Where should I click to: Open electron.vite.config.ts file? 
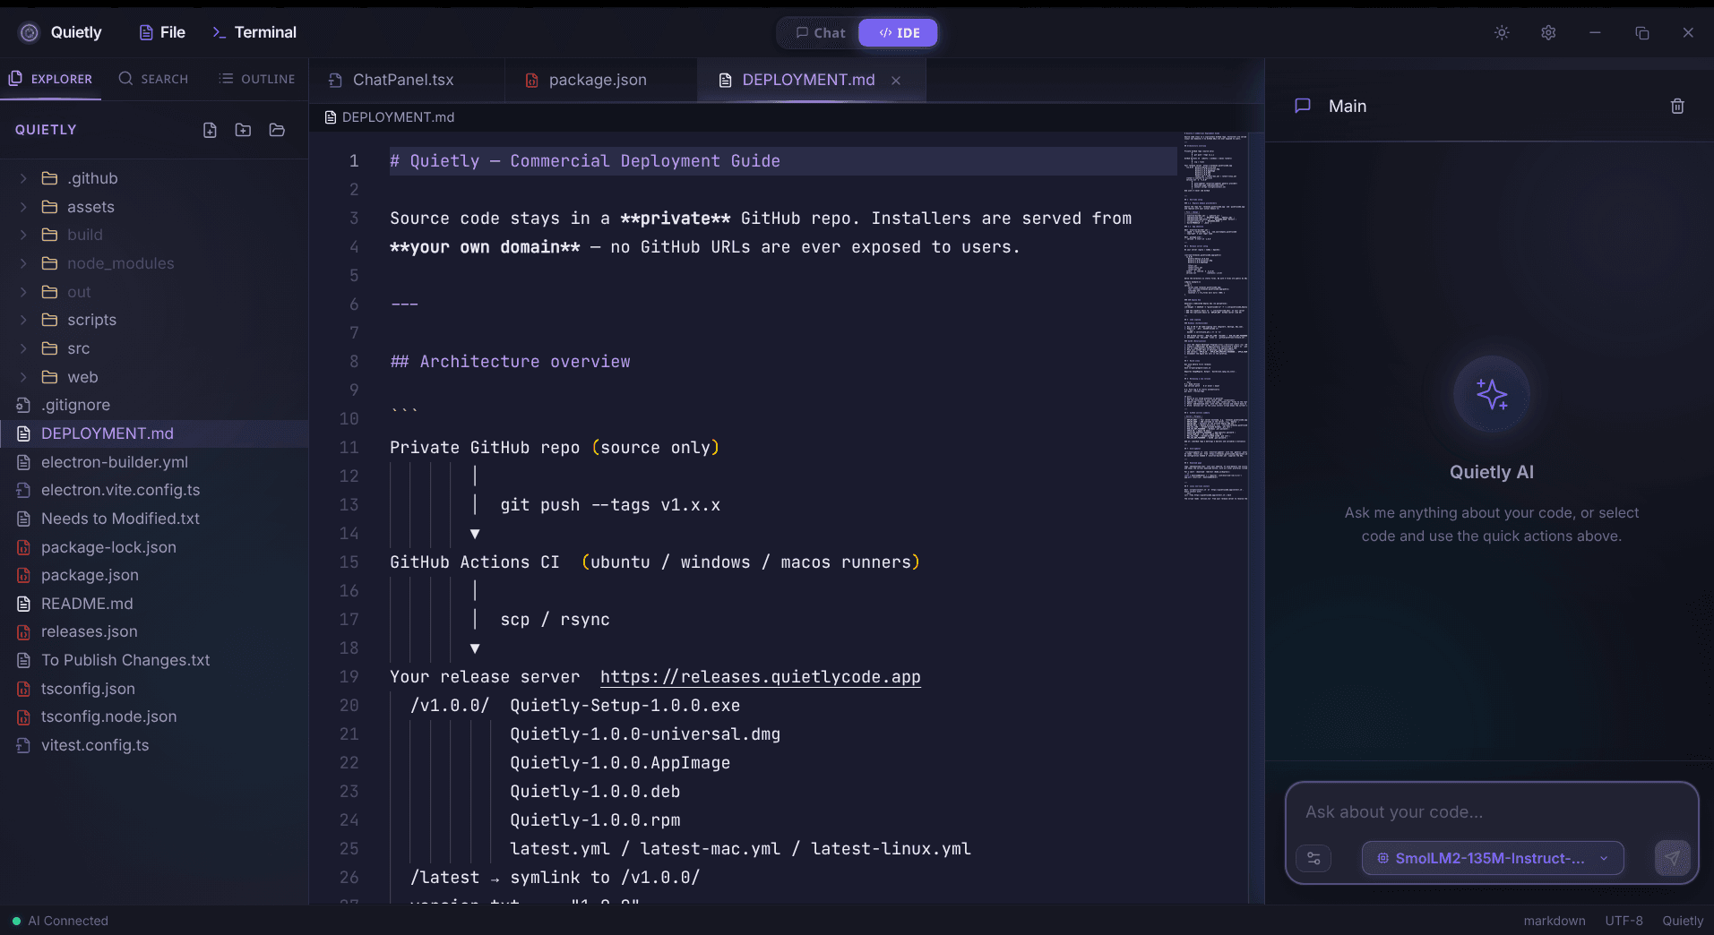click(x=154, y=490)
